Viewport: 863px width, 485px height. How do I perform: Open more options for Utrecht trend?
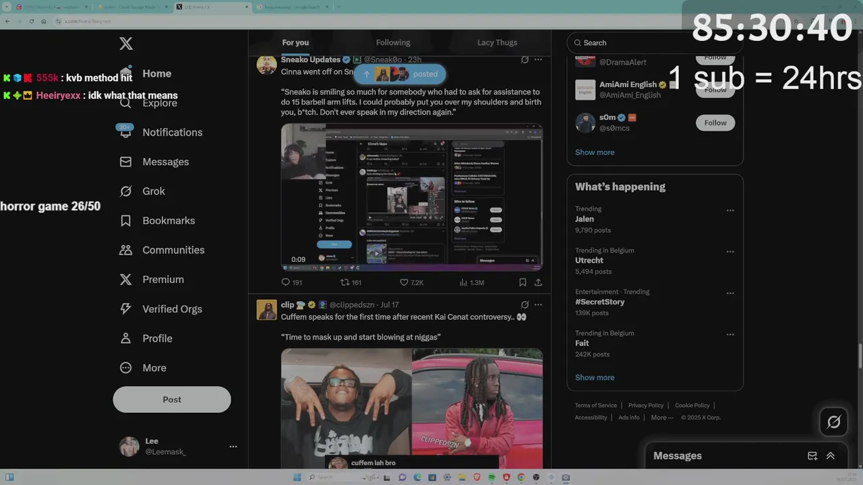coord(730,252)
